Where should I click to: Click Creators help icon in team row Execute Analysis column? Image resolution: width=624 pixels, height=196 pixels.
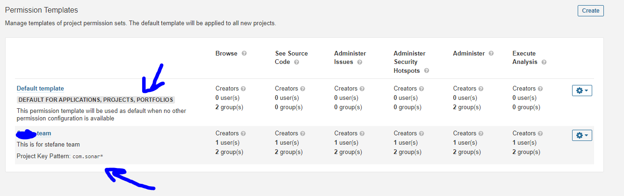click(540, 133)
